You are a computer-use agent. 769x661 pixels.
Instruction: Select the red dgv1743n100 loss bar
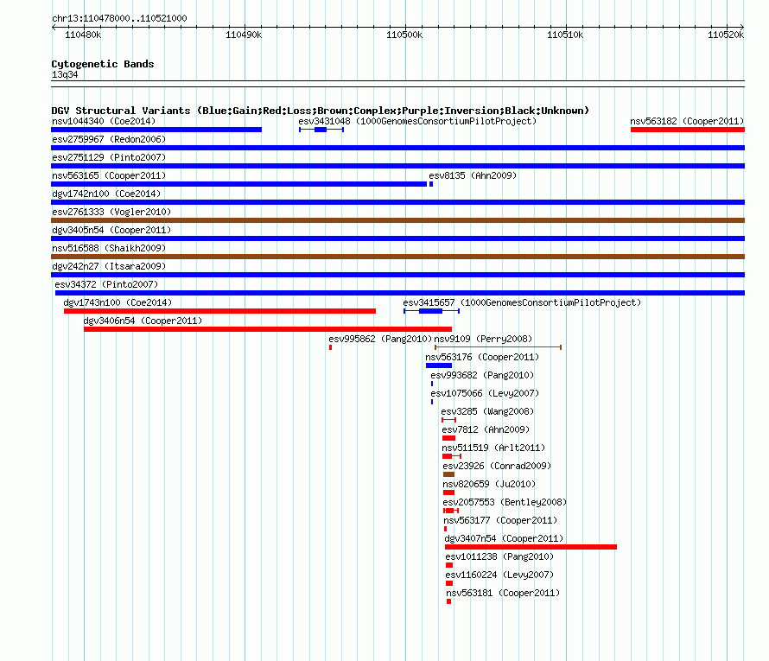coord(219,311)
